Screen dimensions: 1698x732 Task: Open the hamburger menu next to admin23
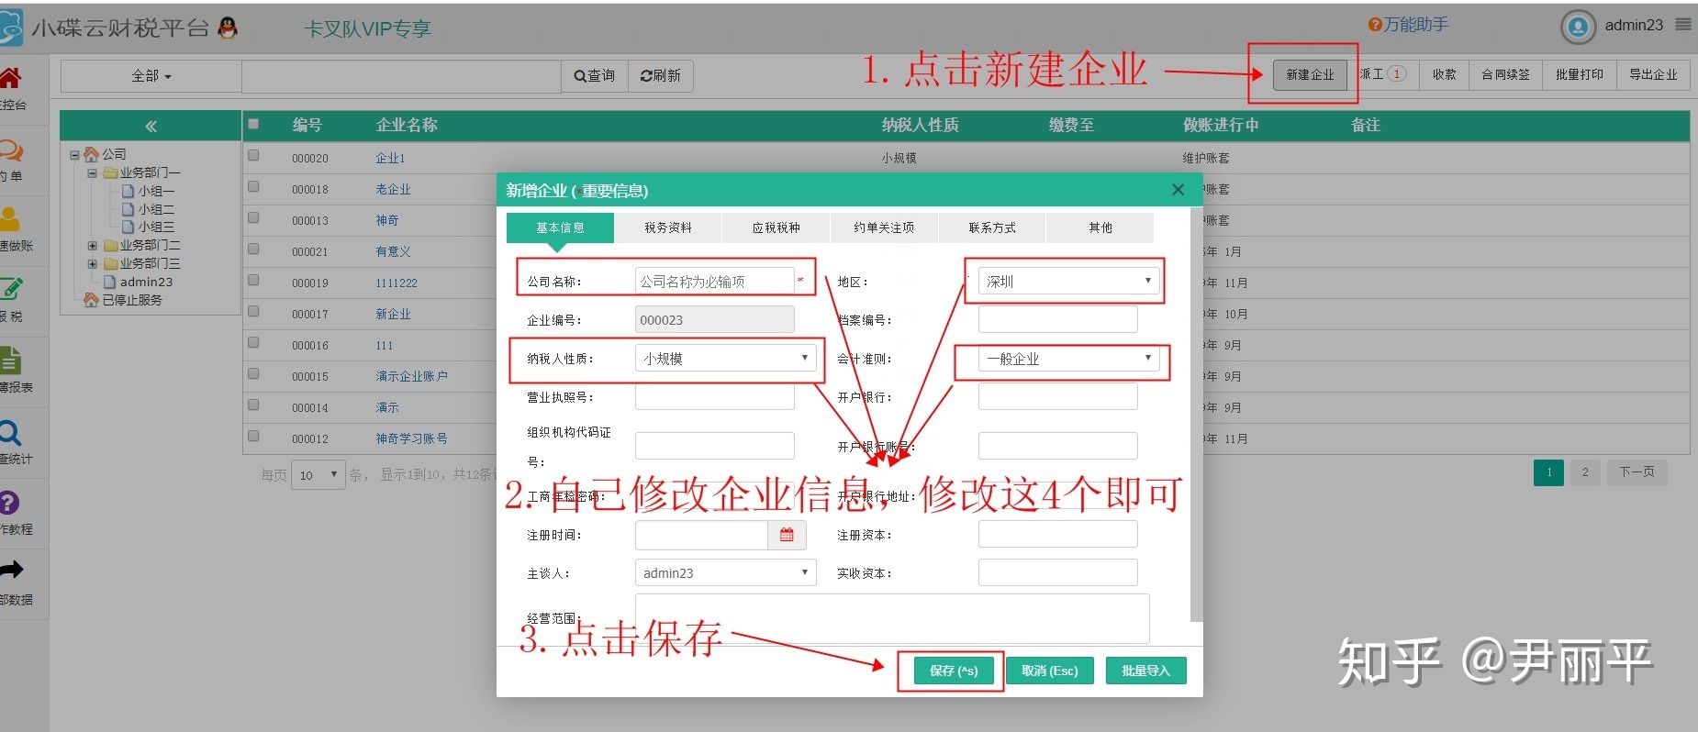point(1683,25)
